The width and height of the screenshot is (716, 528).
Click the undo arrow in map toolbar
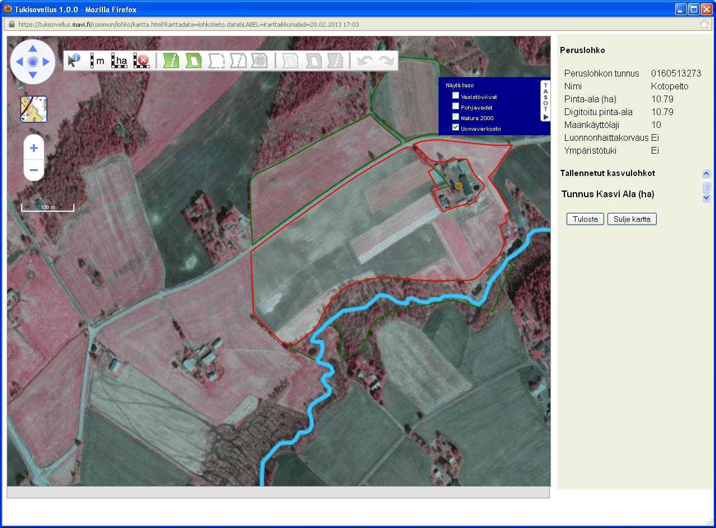click(x=365, y=60)
